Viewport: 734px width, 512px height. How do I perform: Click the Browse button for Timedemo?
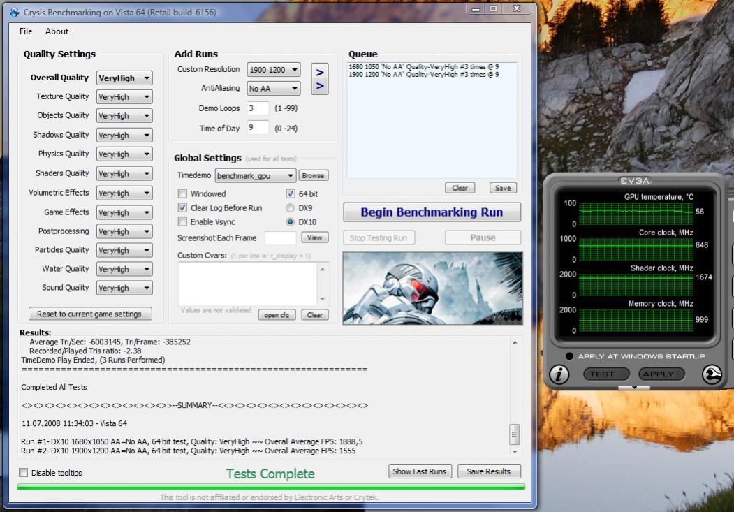point(313,175)
